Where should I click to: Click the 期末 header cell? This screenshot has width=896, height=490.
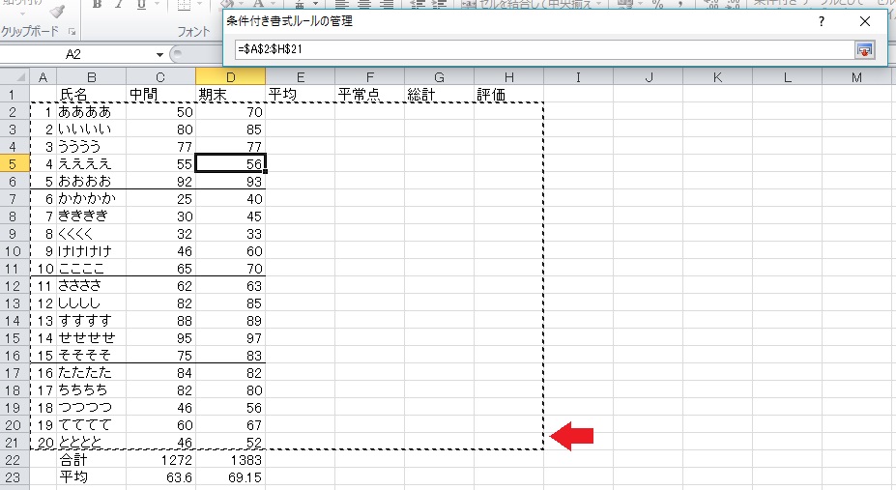tap(230, 95)
